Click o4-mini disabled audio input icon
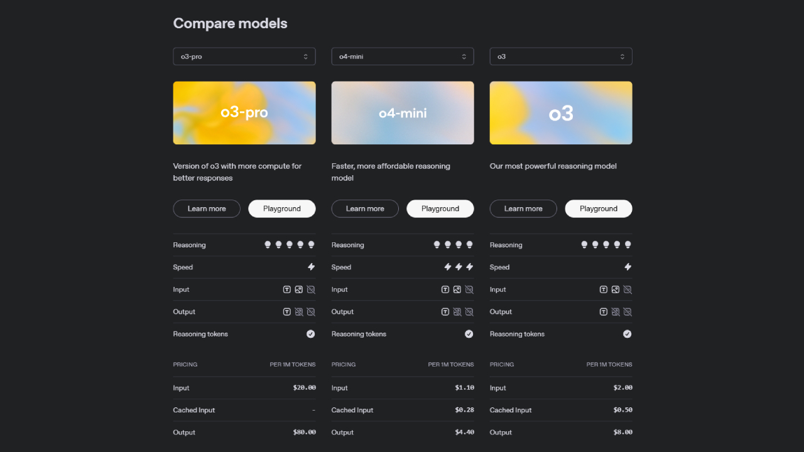This screenshot has width=804, height=452. click(x=469, y=289)
